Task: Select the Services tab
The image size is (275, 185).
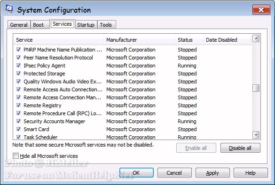Action: point(63,24)
